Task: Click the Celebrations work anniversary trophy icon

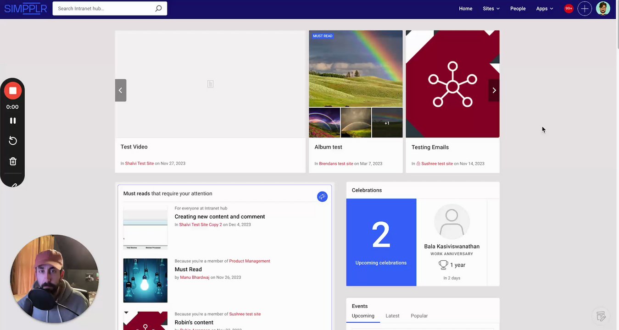Action: coord(443,265)
